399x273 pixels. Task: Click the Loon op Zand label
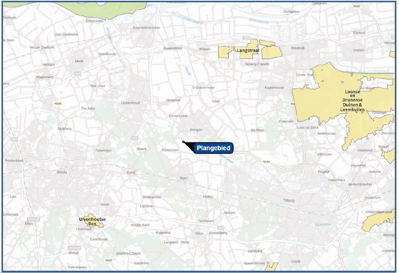pyautogui.click(x=307, y=127)
